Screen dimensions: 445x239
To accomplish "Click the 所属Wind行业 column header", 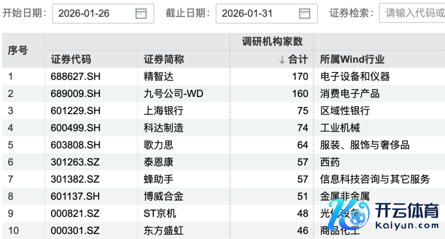I will click(x=352, y=60).
